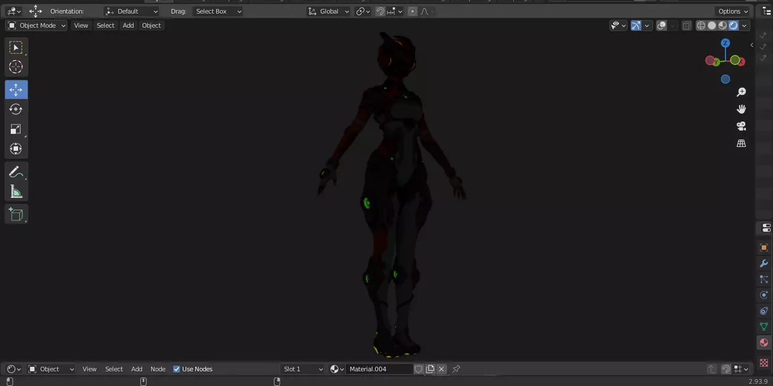Select the Rotate tool
Screen dimensions: 773x386
tap(16, 109)
